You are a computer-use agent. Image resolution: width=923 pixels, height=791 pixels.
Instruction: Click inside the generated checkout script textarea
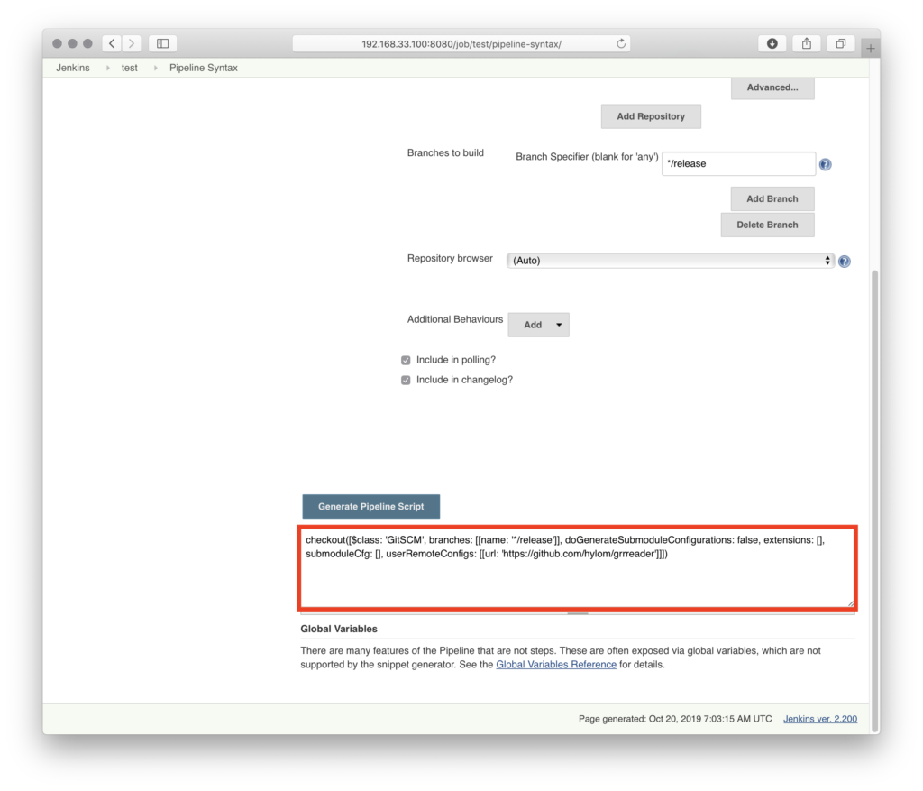tap(577, 568)
